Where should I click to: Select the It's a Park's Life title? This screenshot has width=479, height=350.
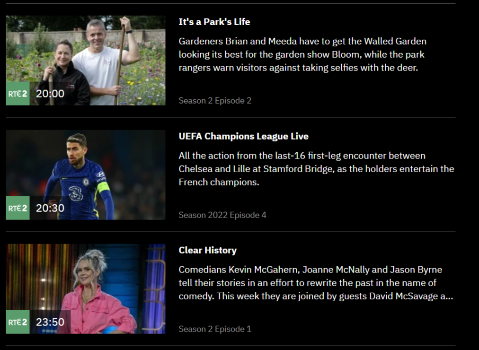(214, 22)
